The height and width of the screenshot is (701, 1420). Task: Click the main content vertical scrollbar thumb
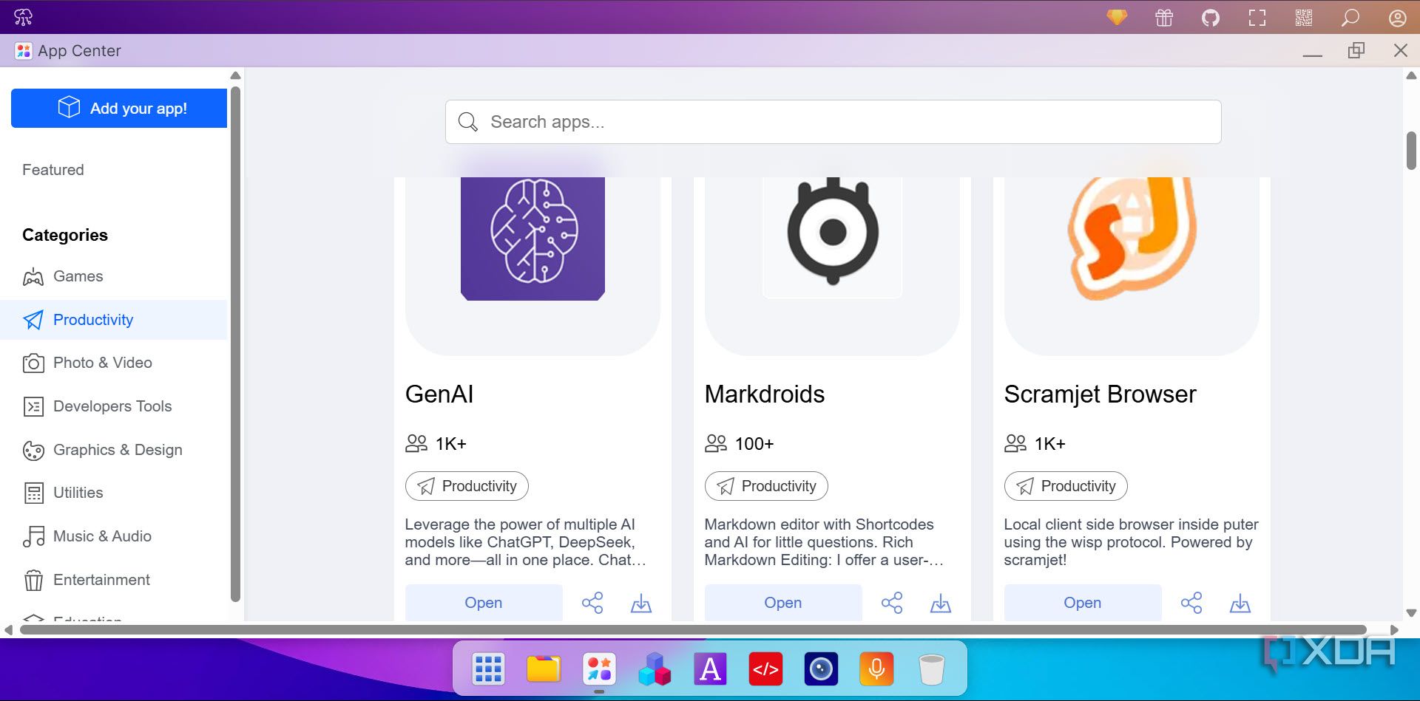pyautogui.click(x=1411, y=151)
